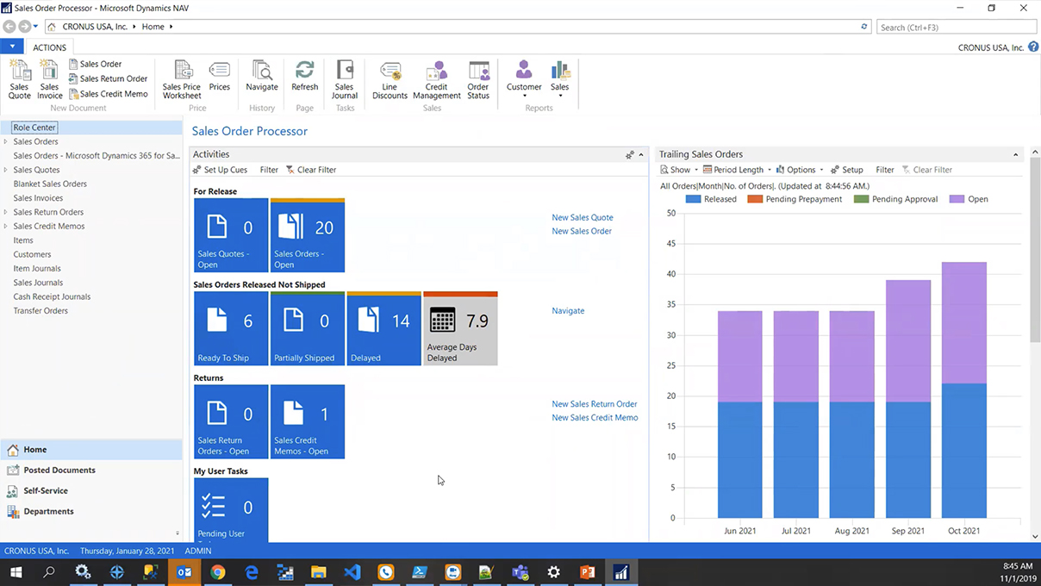Click the New Sales Return Order link

tap(595, 403)
